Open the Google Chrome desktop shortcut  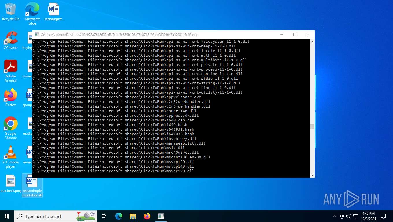coord(11,128)
